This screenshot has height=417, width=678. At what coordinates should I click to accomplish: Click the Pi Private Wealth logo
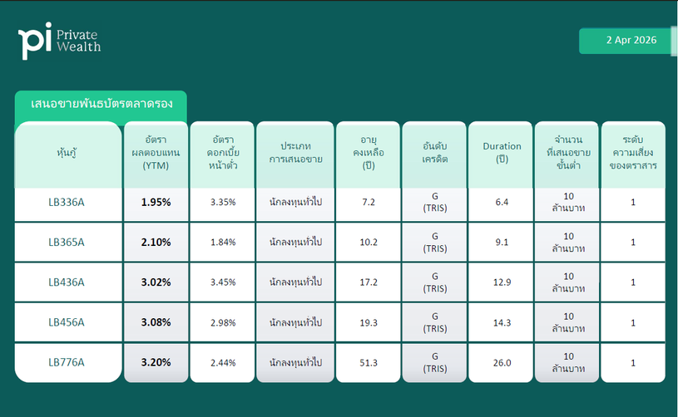point(59,40)
